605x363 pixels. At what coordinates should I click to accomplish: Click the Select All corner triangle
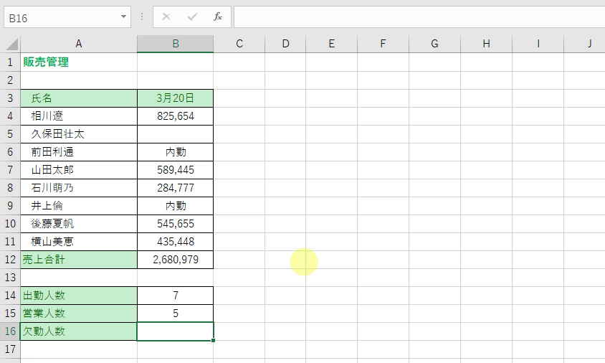tap(11, 44)
